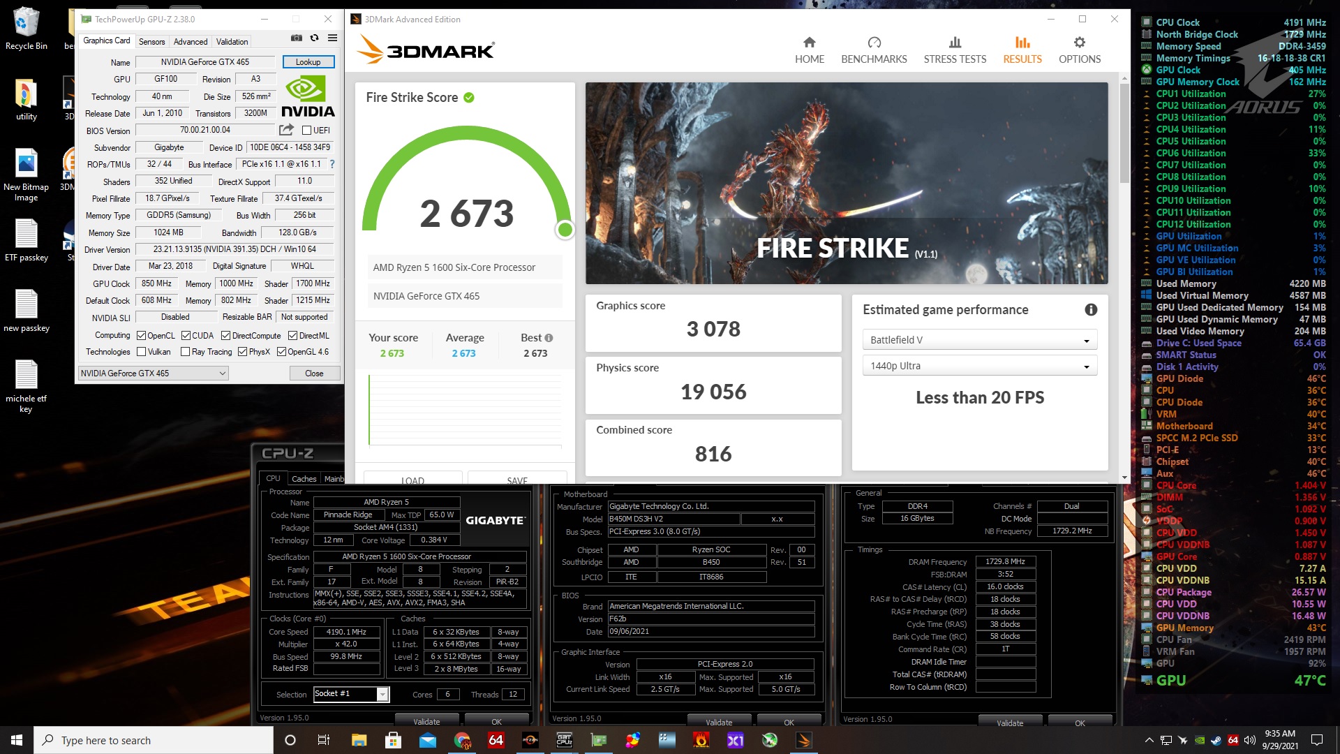
Task: Open the 3DMark Benchmarks page
Action: click(x=874, y=50)
